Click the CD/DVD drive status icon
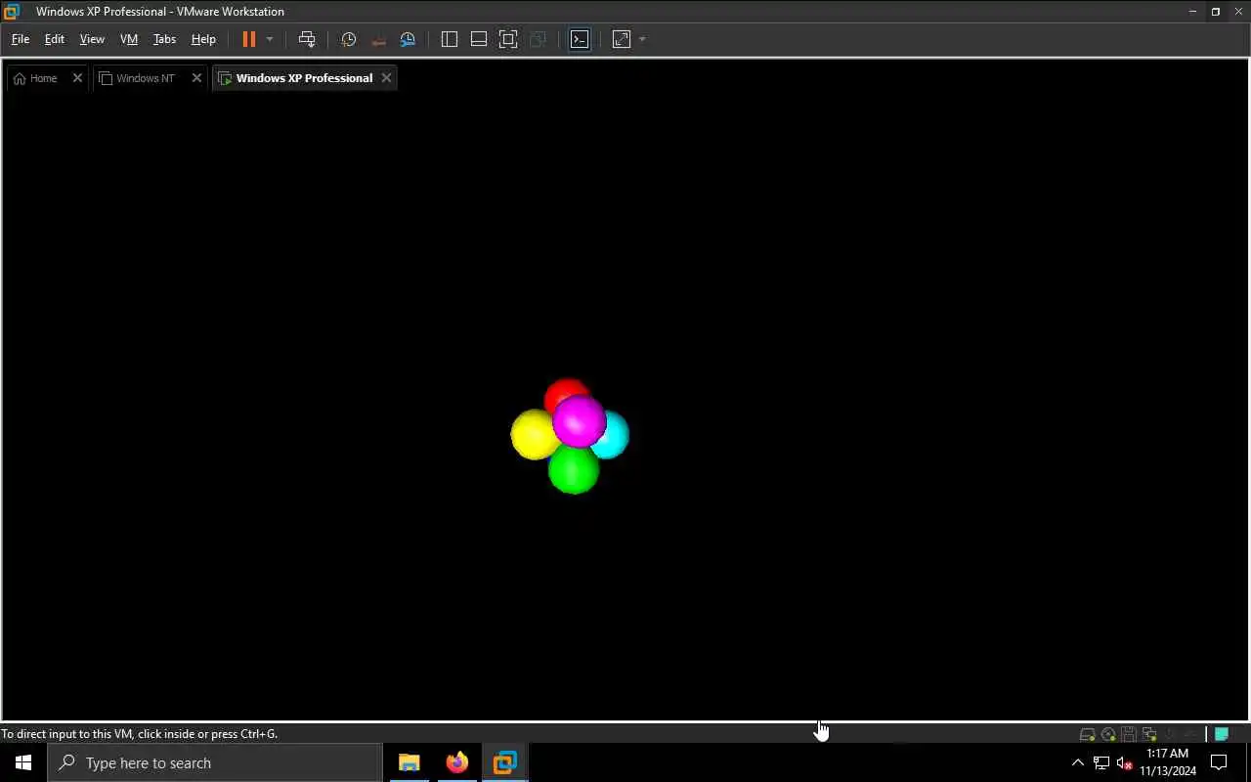1251x782 pixels. 1108,734
